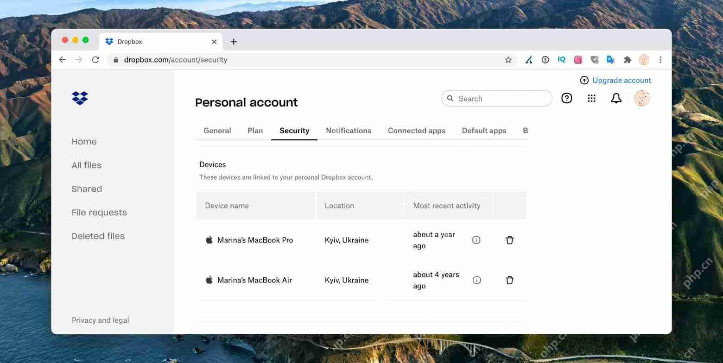Click the Google Translate extension icon
Viewport: 723px width, 363px height.
pyautogui.click(x=611, y=60)
